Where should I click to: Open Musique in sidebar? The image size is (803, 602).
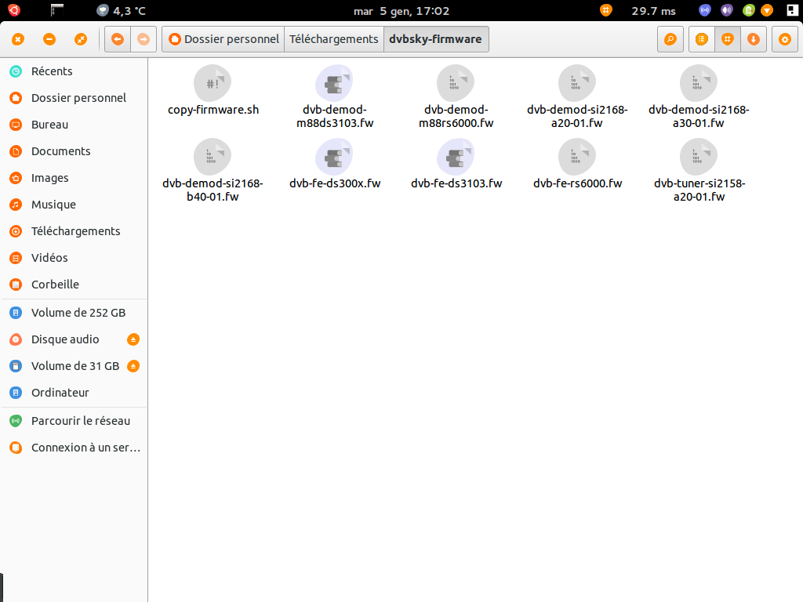(x=74, y=205)
